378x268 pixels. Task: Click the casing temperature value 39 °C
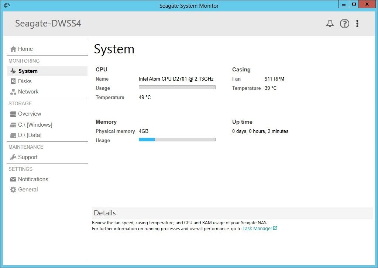point(271,88)
